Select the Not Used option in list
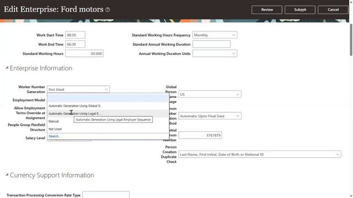Image resolution: width=353 pixels, height=198 pixels. (x=108, y=129)
